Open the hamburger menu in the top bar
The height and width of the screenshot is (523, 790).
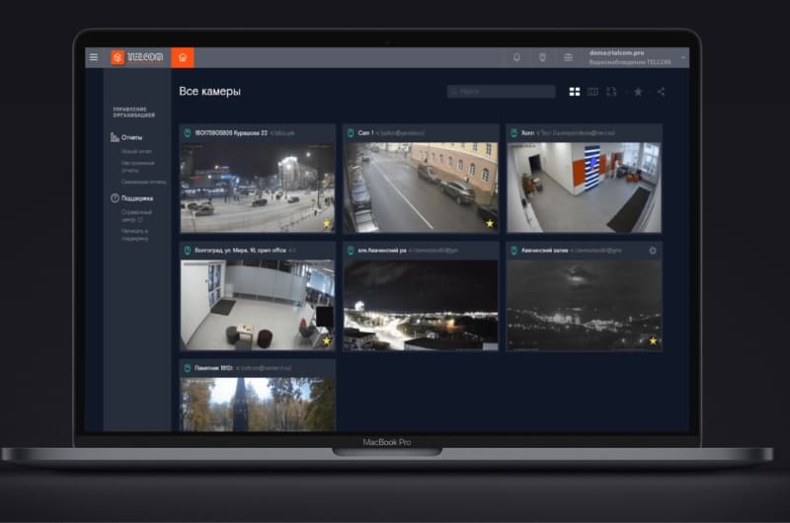[94, 57]
